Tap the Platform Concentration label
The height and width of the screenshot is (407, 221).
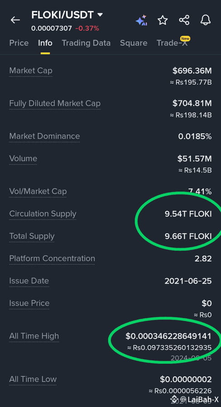(52, 258)
